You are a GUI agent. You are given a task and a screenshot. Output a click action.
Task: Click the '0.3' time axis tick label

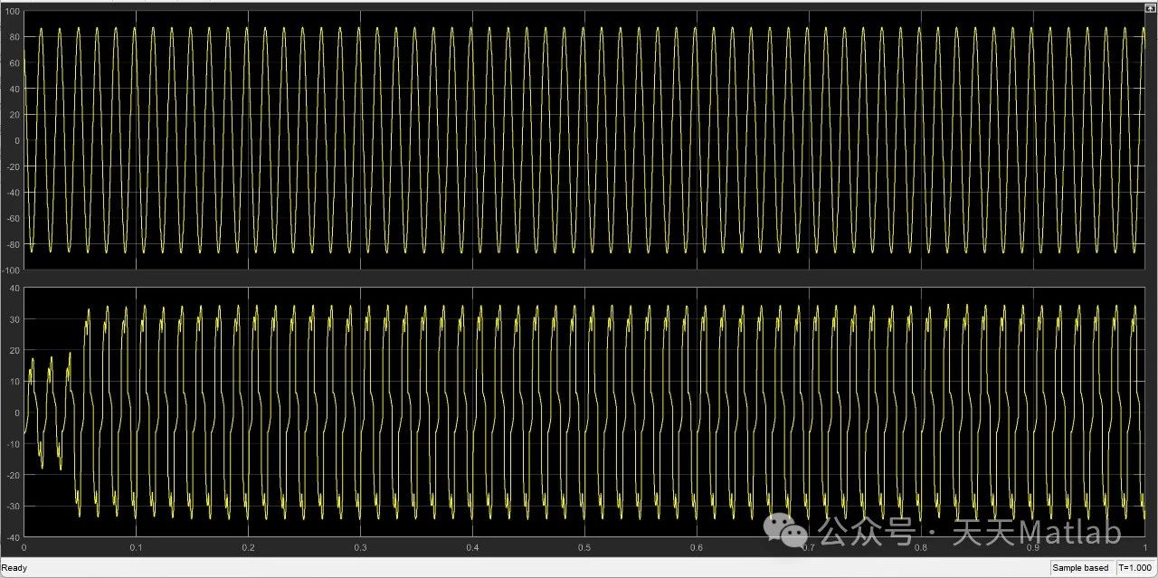click(360, 548)
